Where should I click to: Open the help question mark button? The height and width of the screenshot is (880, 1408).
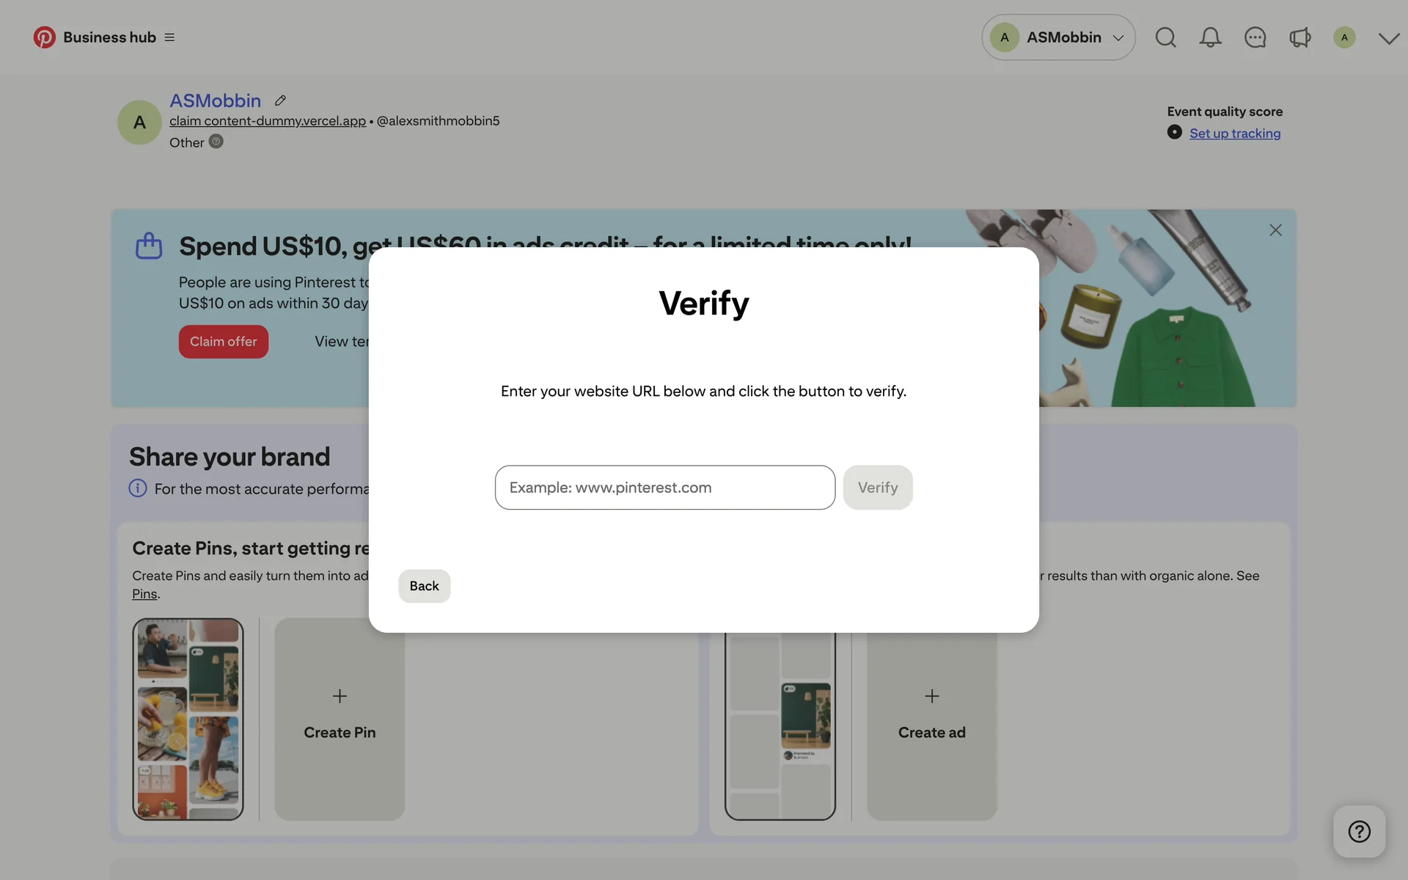tap(1359, 832)
